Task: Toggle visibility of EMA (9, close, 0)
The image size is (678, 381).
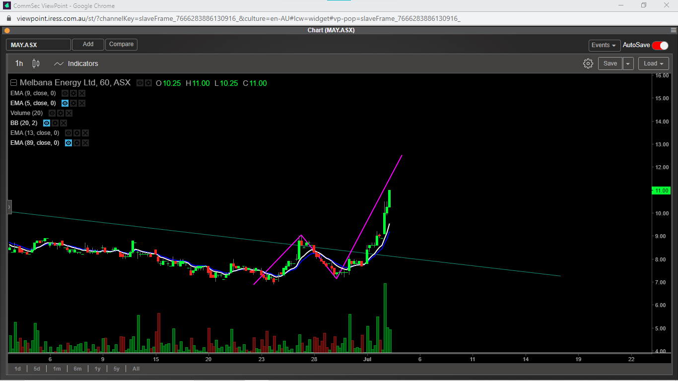Action: click(x=65, y=93)
